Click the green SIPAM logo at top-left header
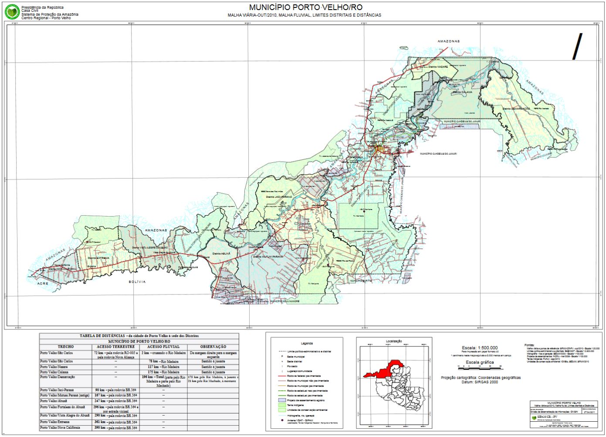This screenshot has height=437, width=606. tap(12, 12)
